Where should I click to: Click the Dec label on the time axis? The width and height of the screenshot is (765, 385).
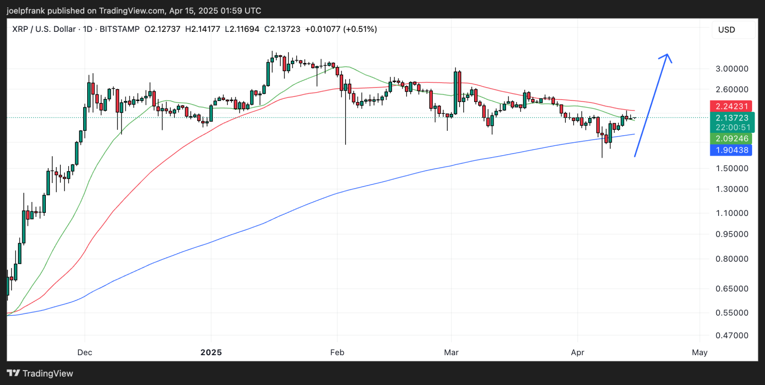(84, 352)
